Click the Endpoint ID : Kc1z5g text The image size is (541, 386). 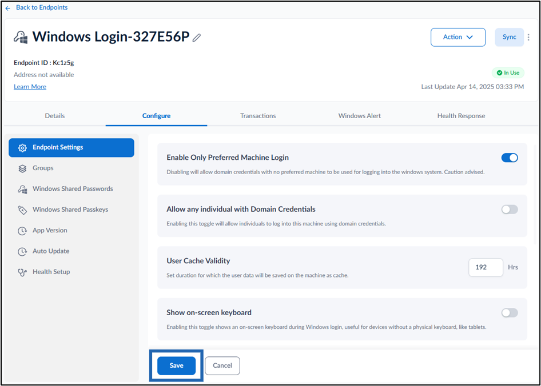tap(44, 63)
